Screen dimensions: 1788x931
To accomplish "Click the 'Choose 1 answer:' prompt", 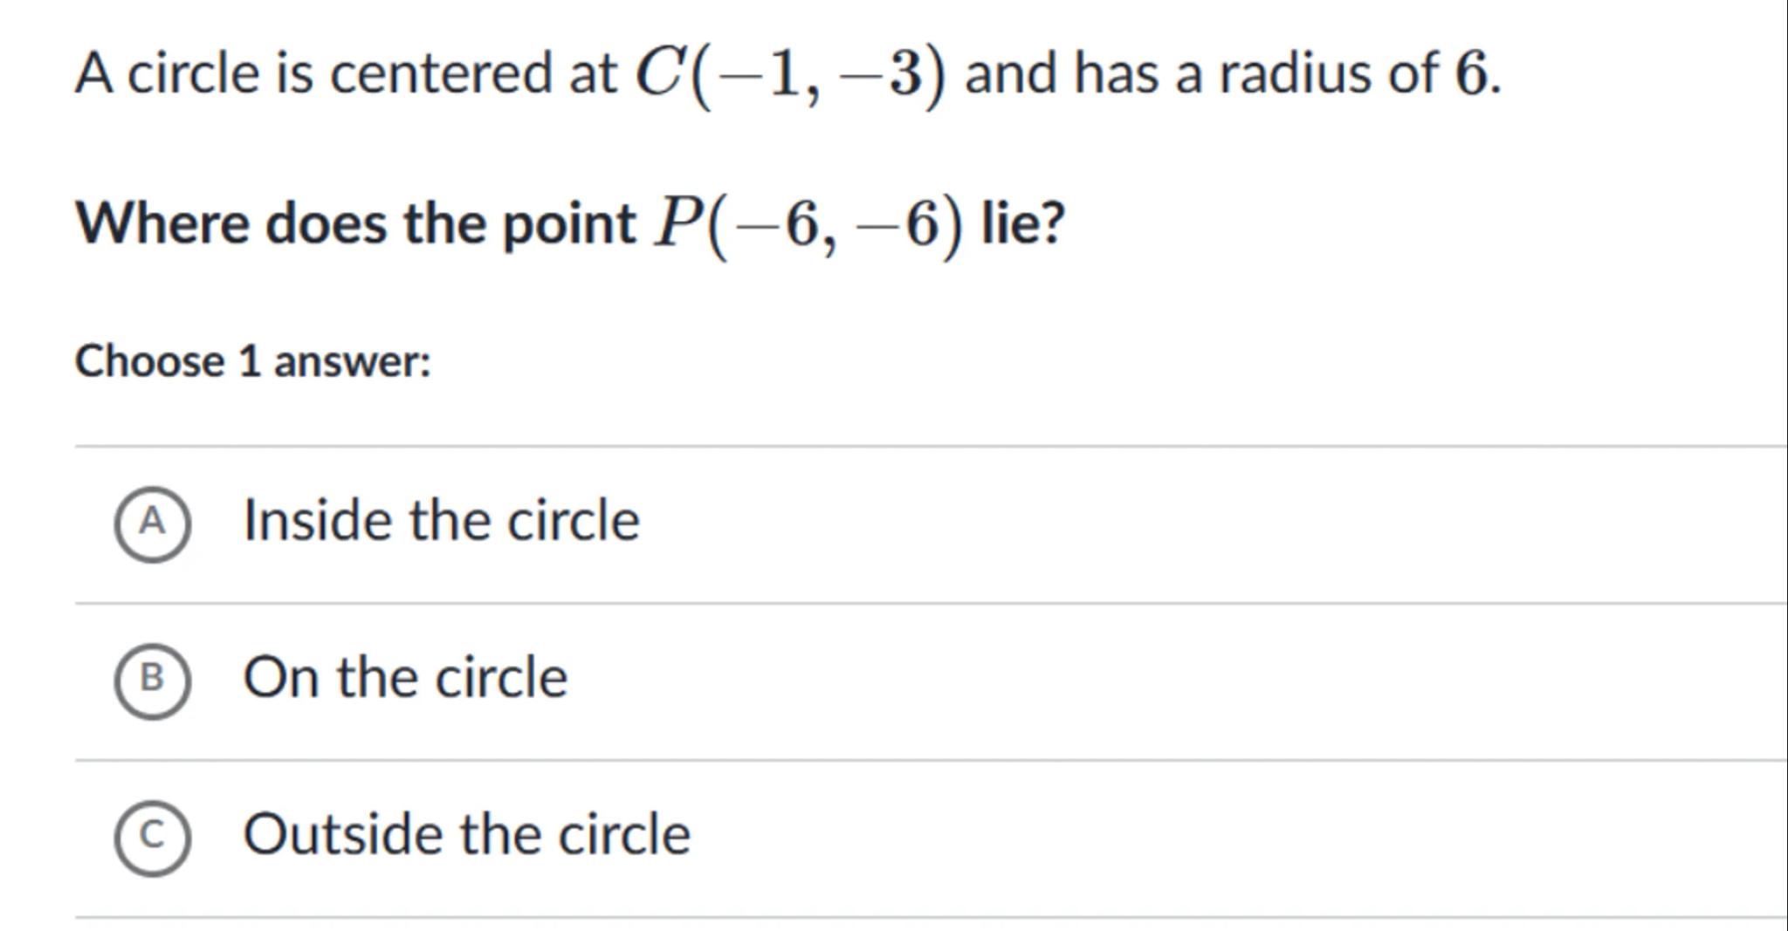I will pos(253,361).
